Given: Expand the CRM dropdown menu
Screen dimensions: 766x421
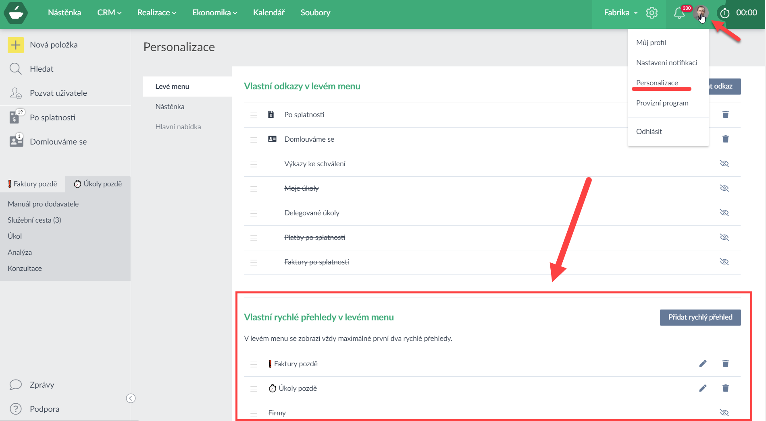Looking at the screenshot, I should coord(109,13).
